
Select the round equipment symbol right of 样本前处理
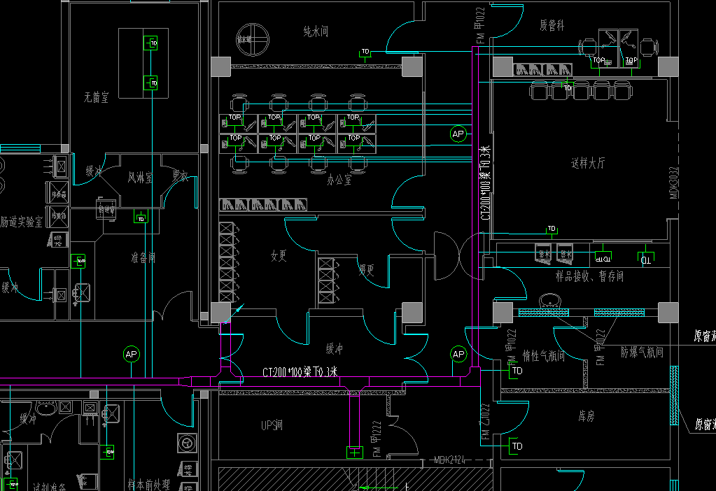187,443
